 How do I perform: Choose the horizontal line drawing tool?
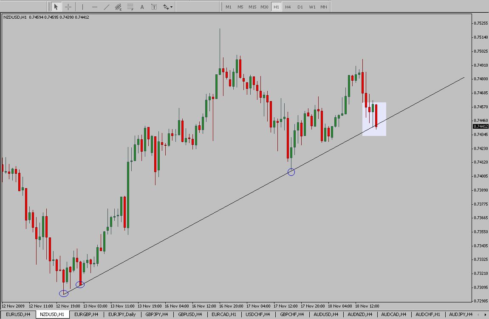94,7
